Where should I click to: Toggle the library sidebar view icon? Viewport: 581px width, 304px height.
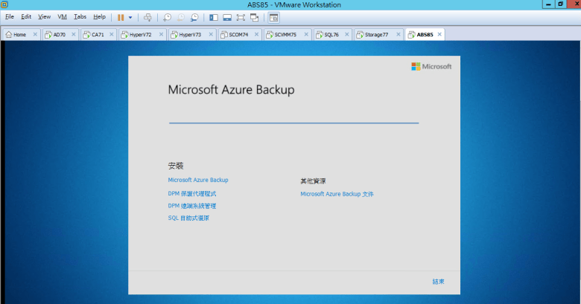coord(213,16)
